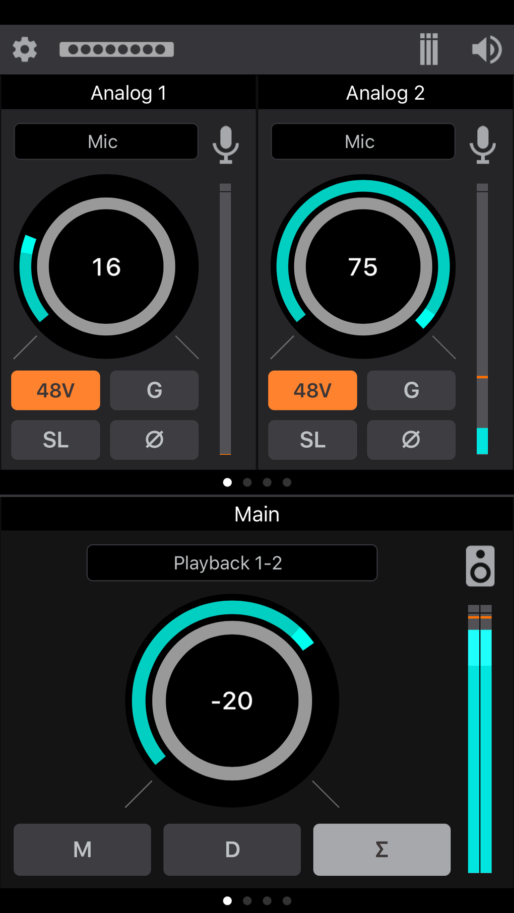Tap the device rack icon in header

116,49
